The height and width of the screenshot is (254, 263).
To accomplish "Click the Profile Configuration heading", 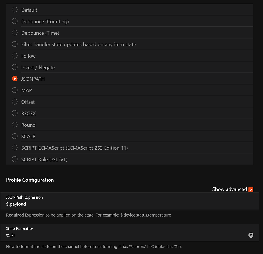I will click(30, 180).
